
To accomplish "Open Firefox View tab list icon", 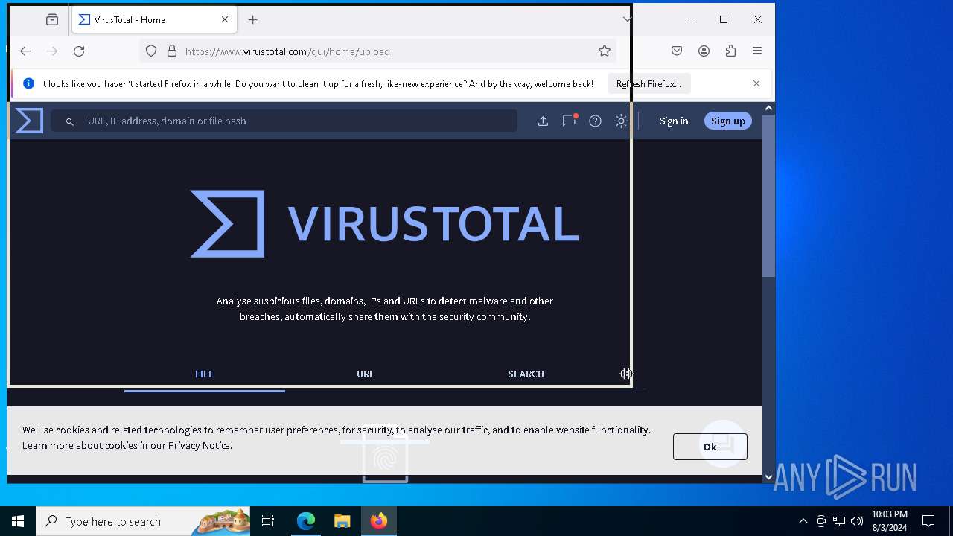I will 52,20.
